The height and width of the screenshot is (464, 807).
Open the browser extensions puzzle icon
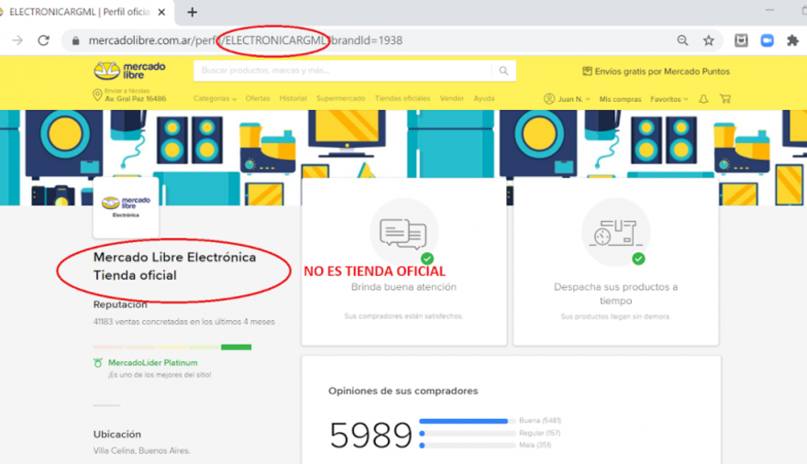pyautogui.click(x=791, y=40)
